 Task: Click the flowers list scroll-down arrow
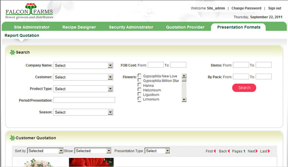click(184, 100)
